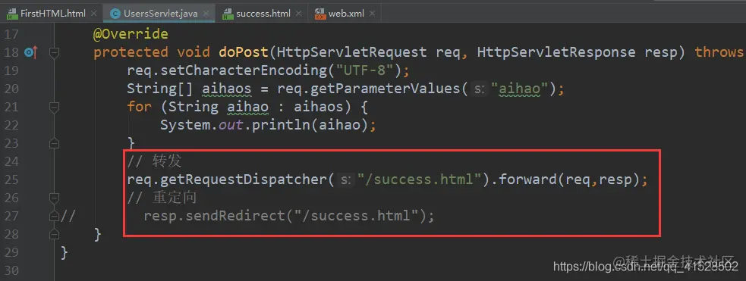Click the throws keyword on line 18
Screen dimensions: 746x281
point(719,52)
